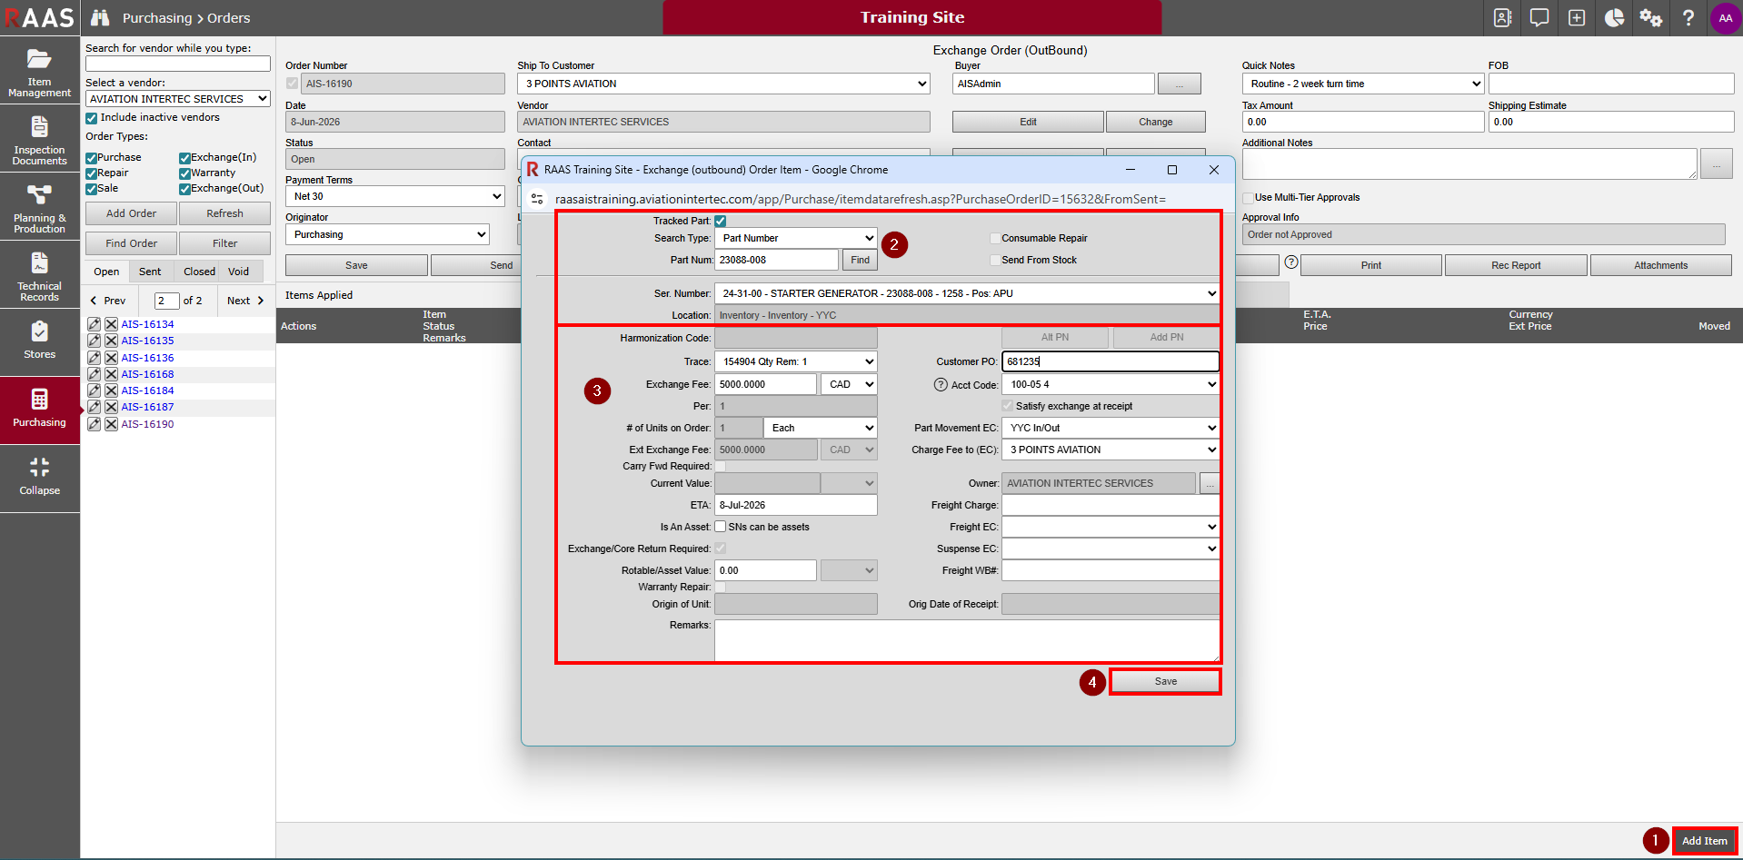Screen dimensions: 1743x860
Task: Open the chat messages icon in top bar
Action: [x=1539, y=18]
